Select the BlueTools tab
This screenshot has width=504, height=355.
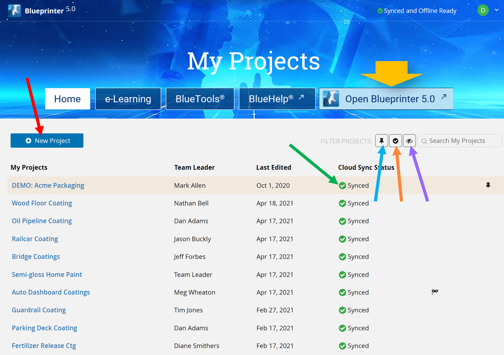point(200,99)
